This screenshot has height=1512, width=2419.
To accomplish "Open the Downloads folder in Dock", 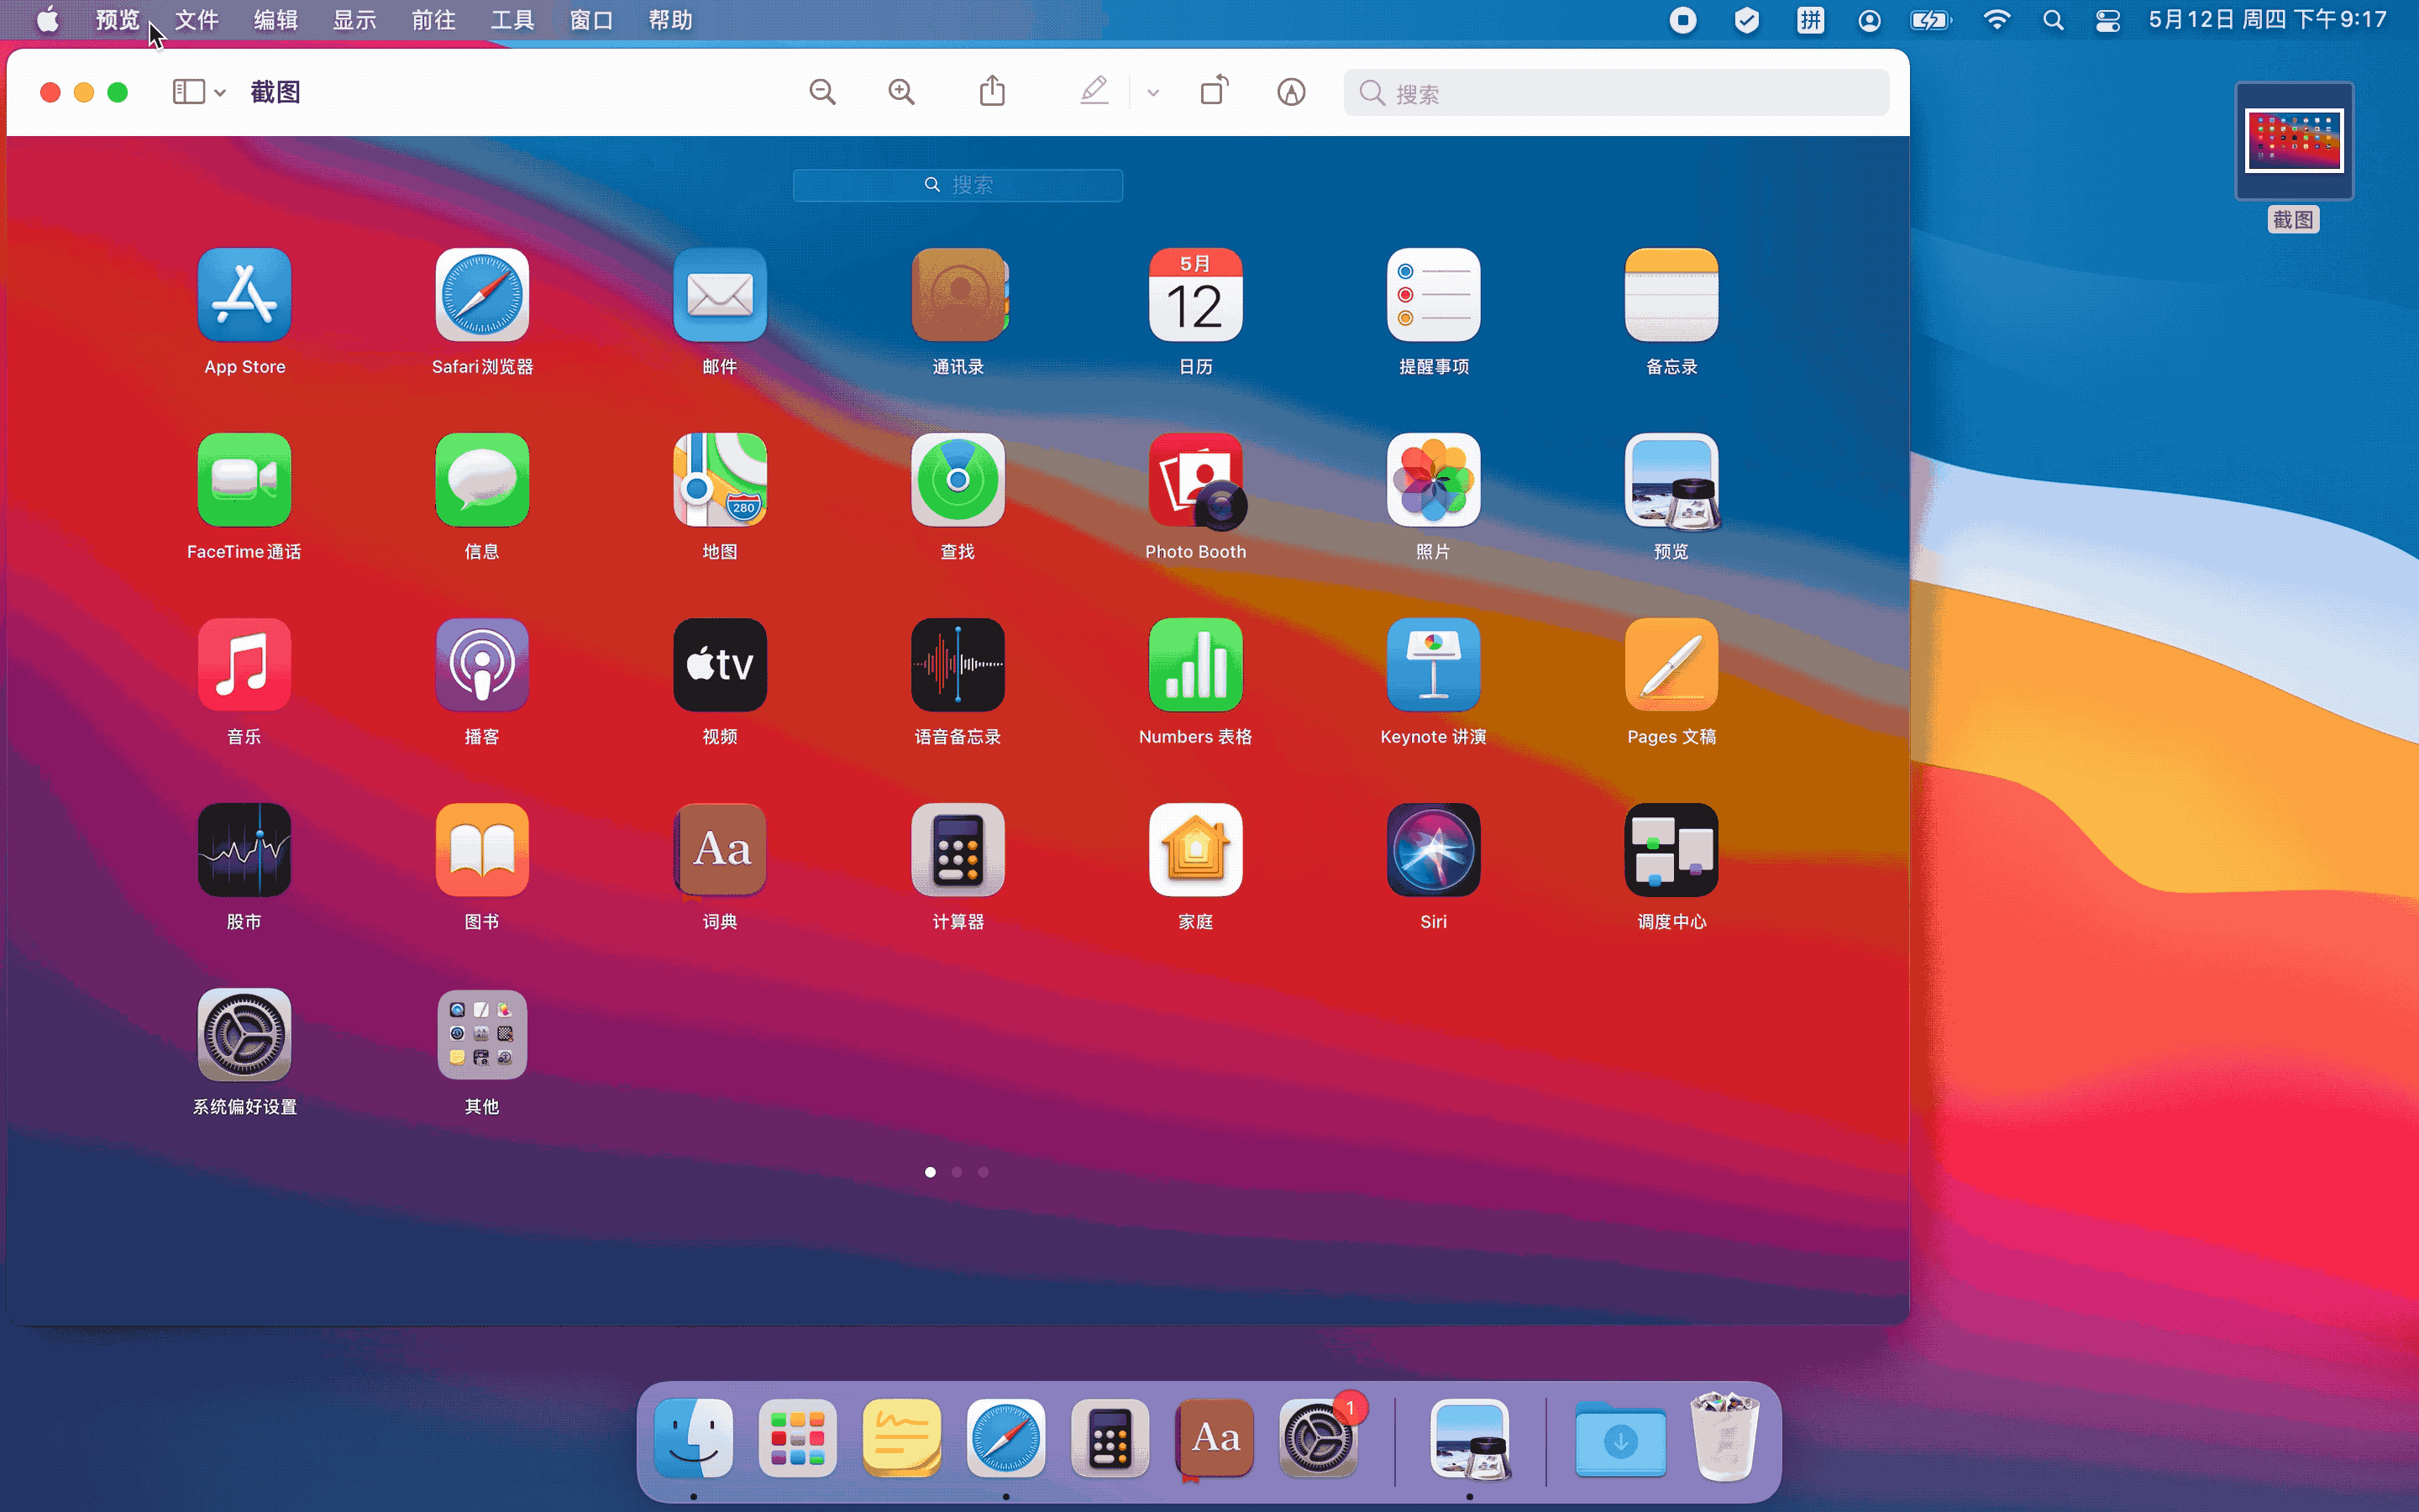I will coord(1620,1440).
